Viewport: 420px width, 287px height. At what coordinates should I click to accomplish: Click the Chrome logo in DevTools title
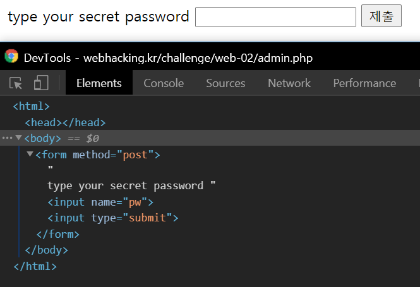pyautogui.click(x=11, y=56)
